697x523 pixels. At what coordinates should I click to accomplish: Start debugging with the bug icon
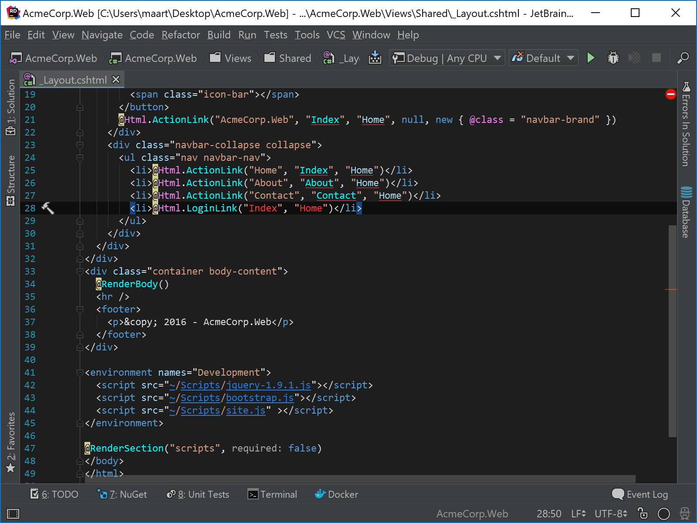point(613,58)
